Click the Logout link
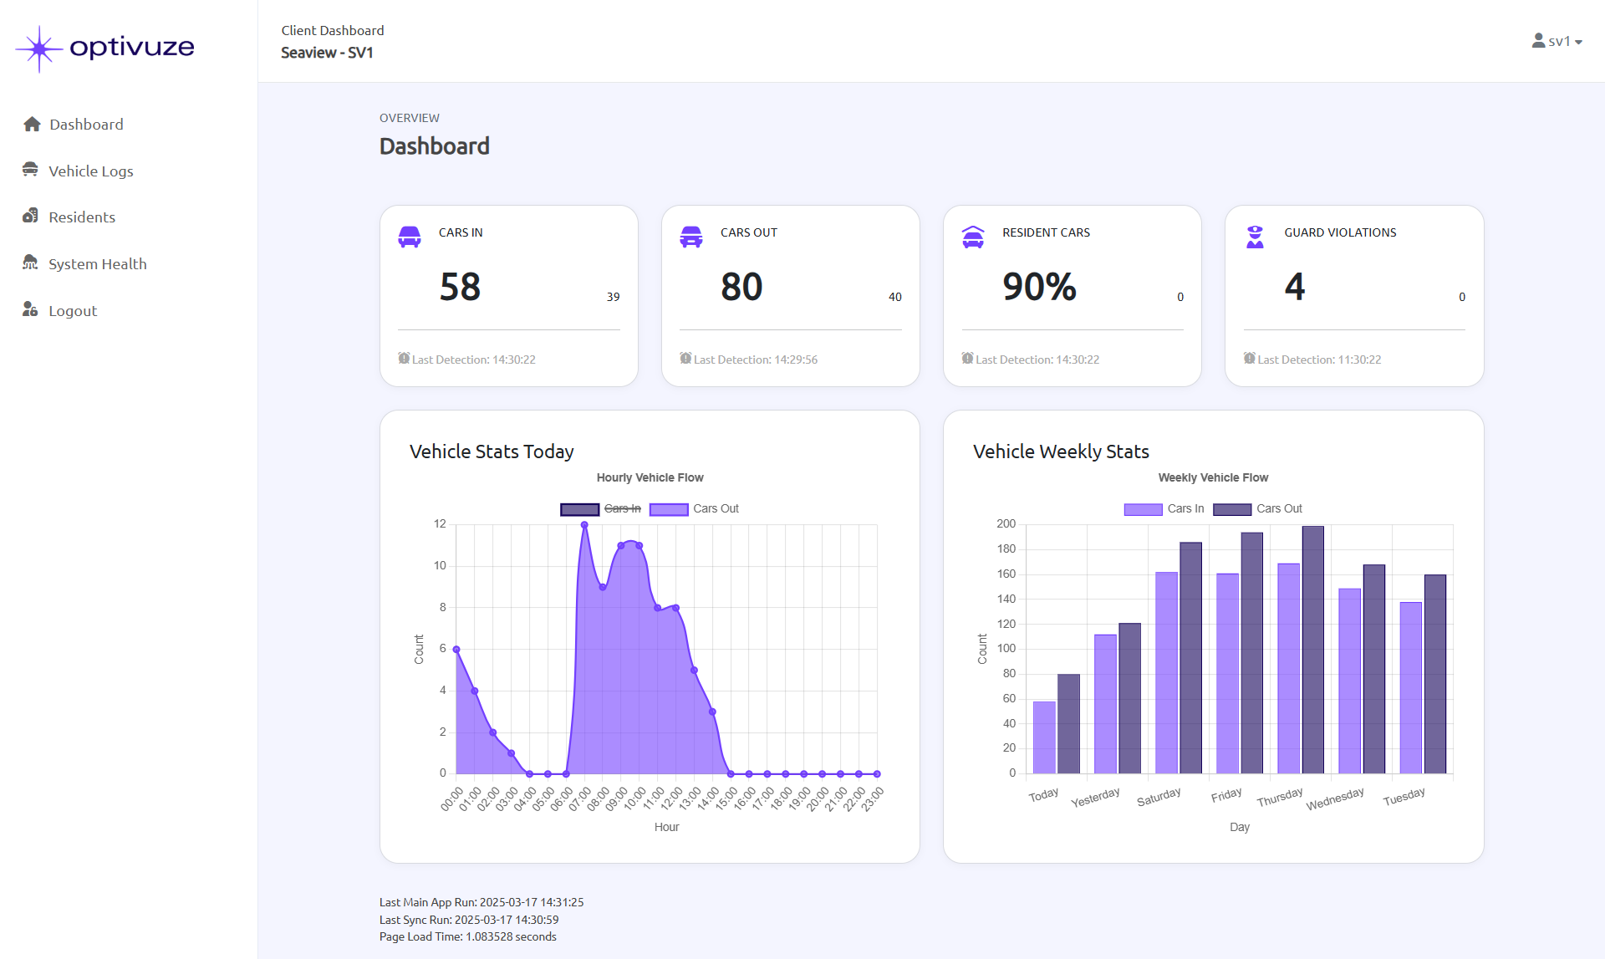The width and height of the screenshot is (1605, 959). [73, 311]
